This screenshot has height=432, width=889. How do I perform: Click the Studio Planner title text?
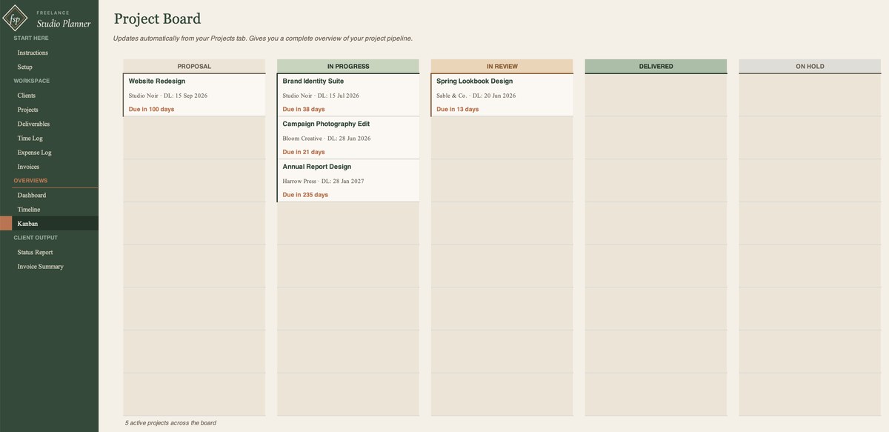(64, 24)
